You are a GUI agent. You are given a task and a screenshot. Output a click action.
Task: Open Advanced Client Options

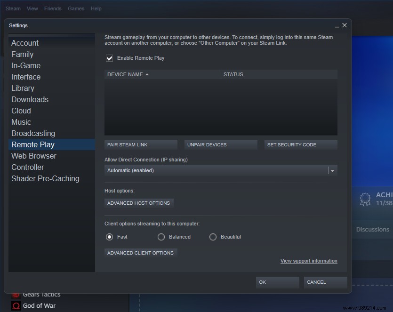click(x=140, y=252)
